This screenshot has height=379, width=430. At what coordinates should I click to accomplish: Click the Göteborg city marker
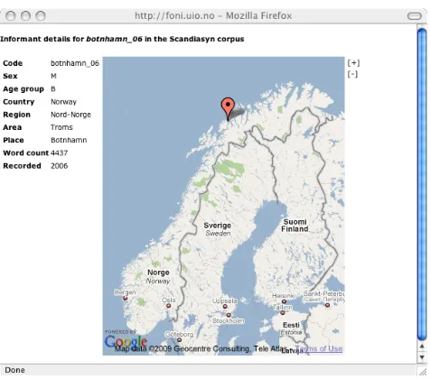[179, 340]
